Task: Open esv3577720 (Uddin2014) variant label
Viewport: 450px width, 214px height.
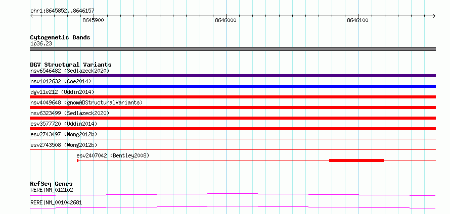Action: point(64,124)
